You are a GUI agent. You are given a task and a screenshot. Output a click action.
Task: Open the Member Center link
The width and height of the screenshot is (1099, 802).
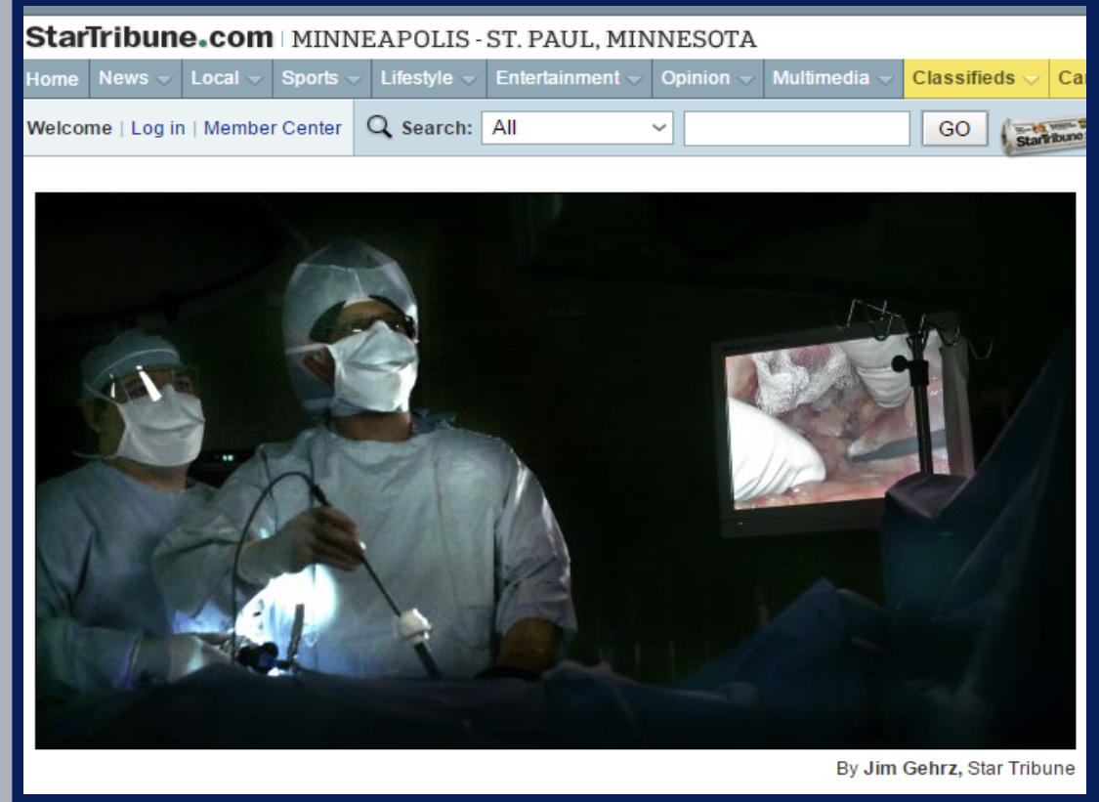click(273, 128)
